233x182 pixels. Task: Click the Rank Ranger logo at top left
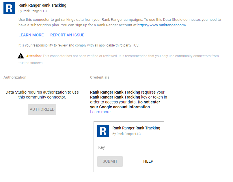(x=9, y=8)
